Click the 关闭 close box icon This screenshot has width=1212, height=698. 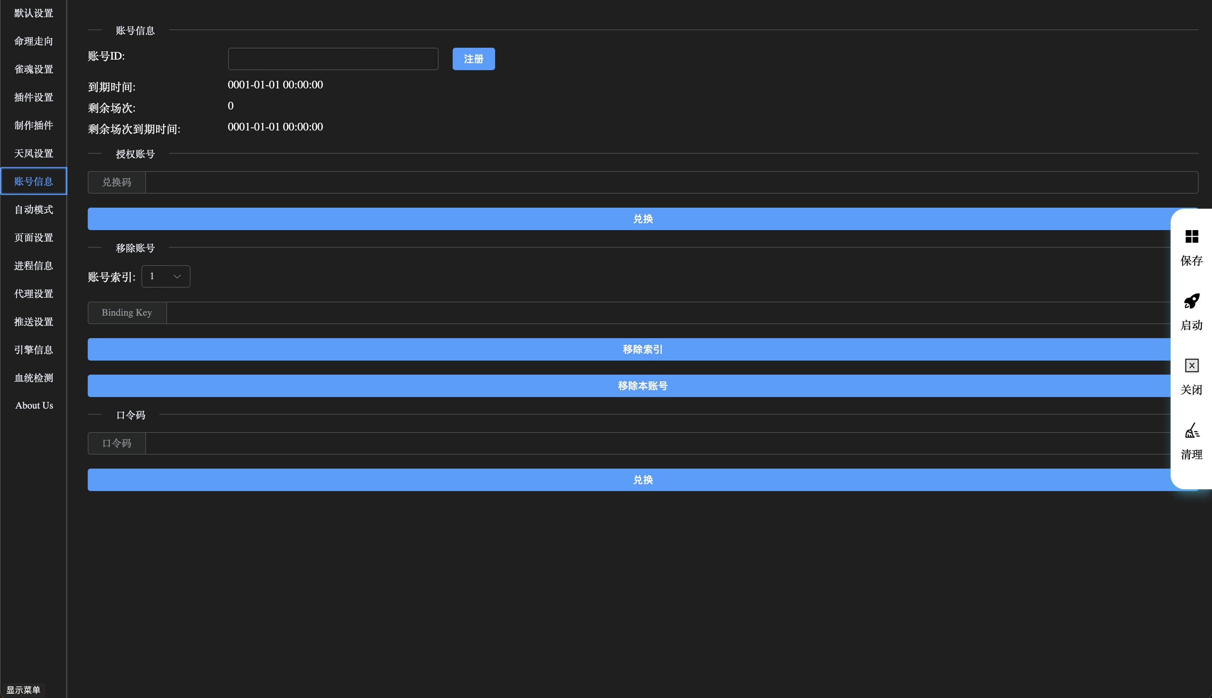[1191, 365]
